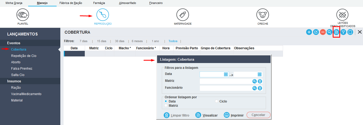Filter records by 30 dias

[x=120, y=41]
